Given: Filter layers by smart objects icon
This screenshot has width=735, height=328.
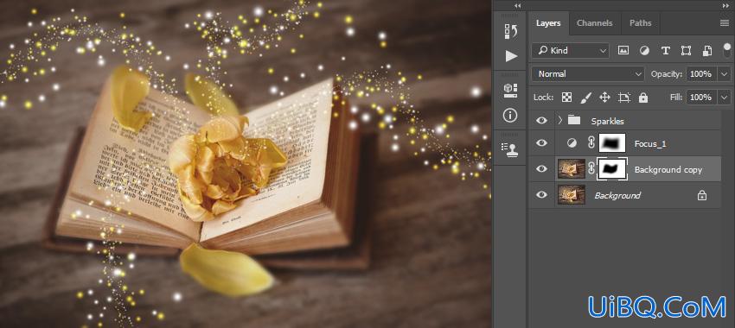Looking at the screenshot, I should pos(707,51).
